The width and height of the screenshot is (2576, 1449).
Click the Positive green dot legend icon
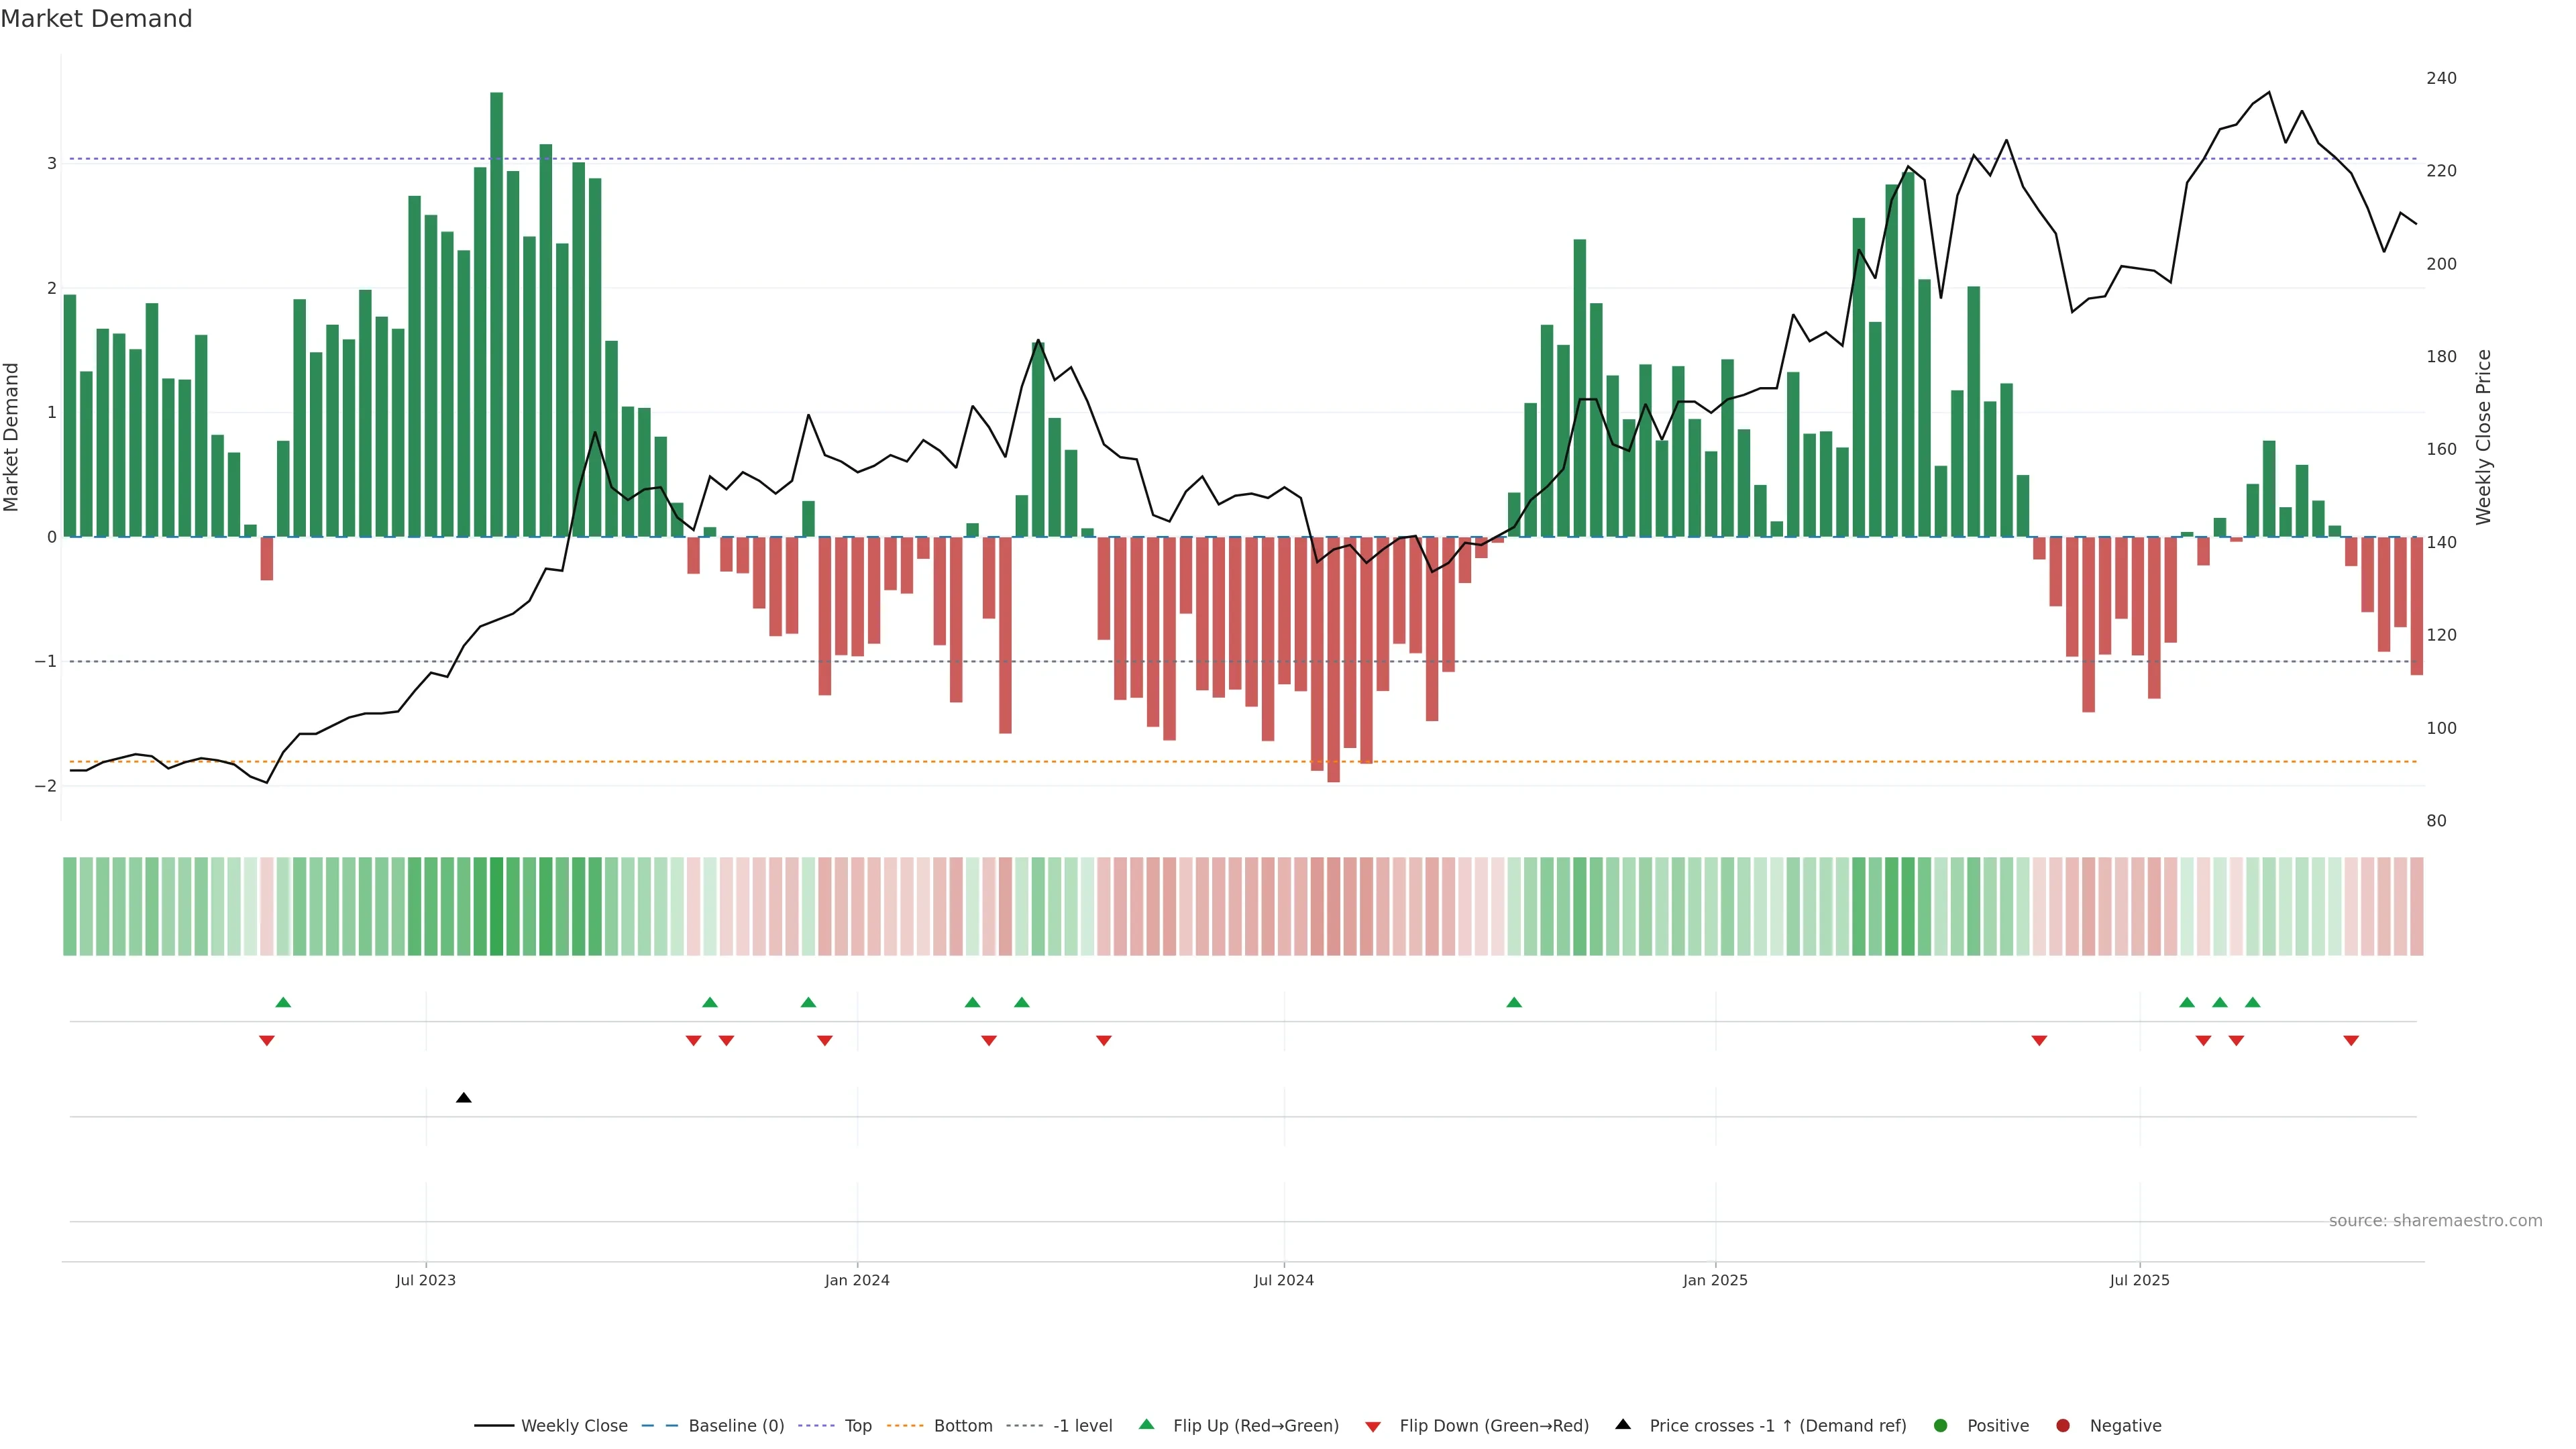(1941, 1426)
